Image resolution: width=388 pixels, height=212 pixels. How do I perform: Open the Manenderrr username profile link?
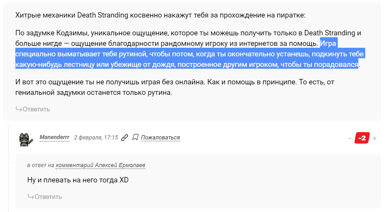tap(54, 138)
